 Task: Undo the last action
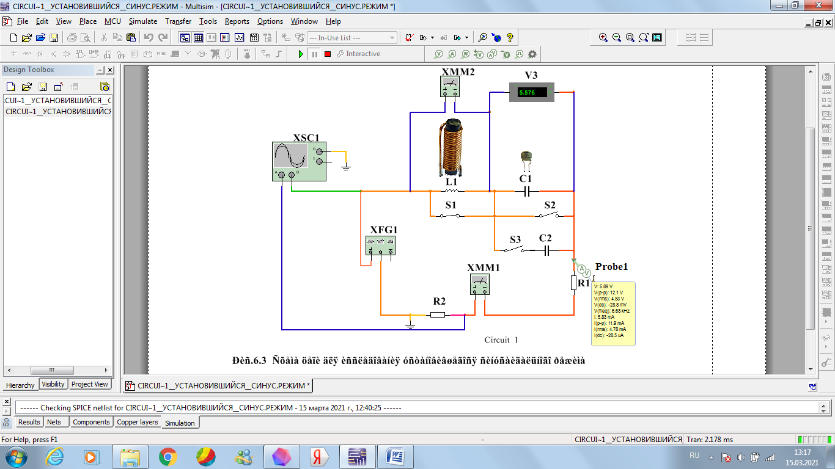tap(149, 38)
